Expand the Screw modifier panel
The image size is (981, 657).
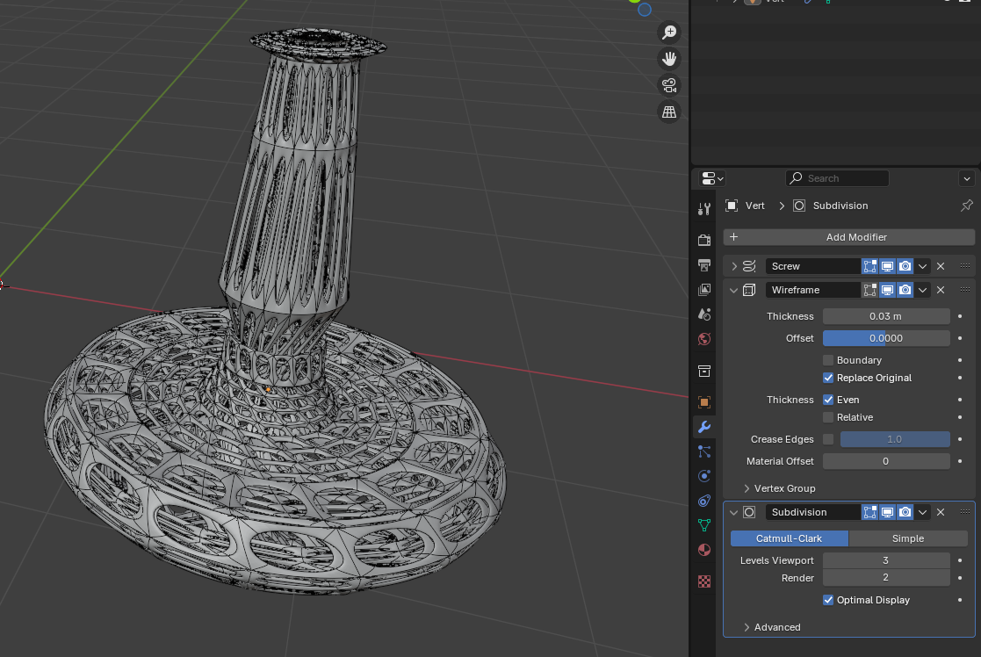[x=734, y=266]
